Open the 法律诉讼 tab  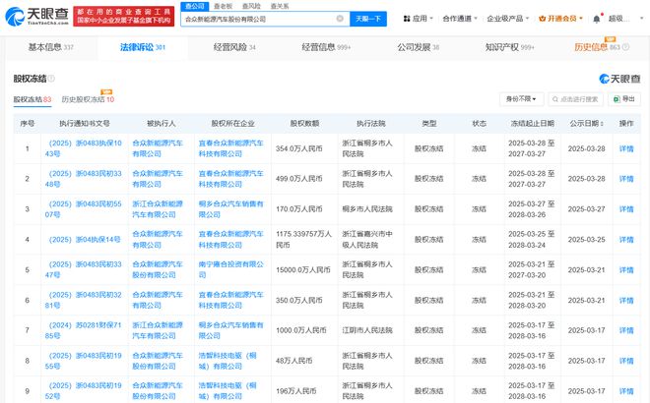click(143, 47)
